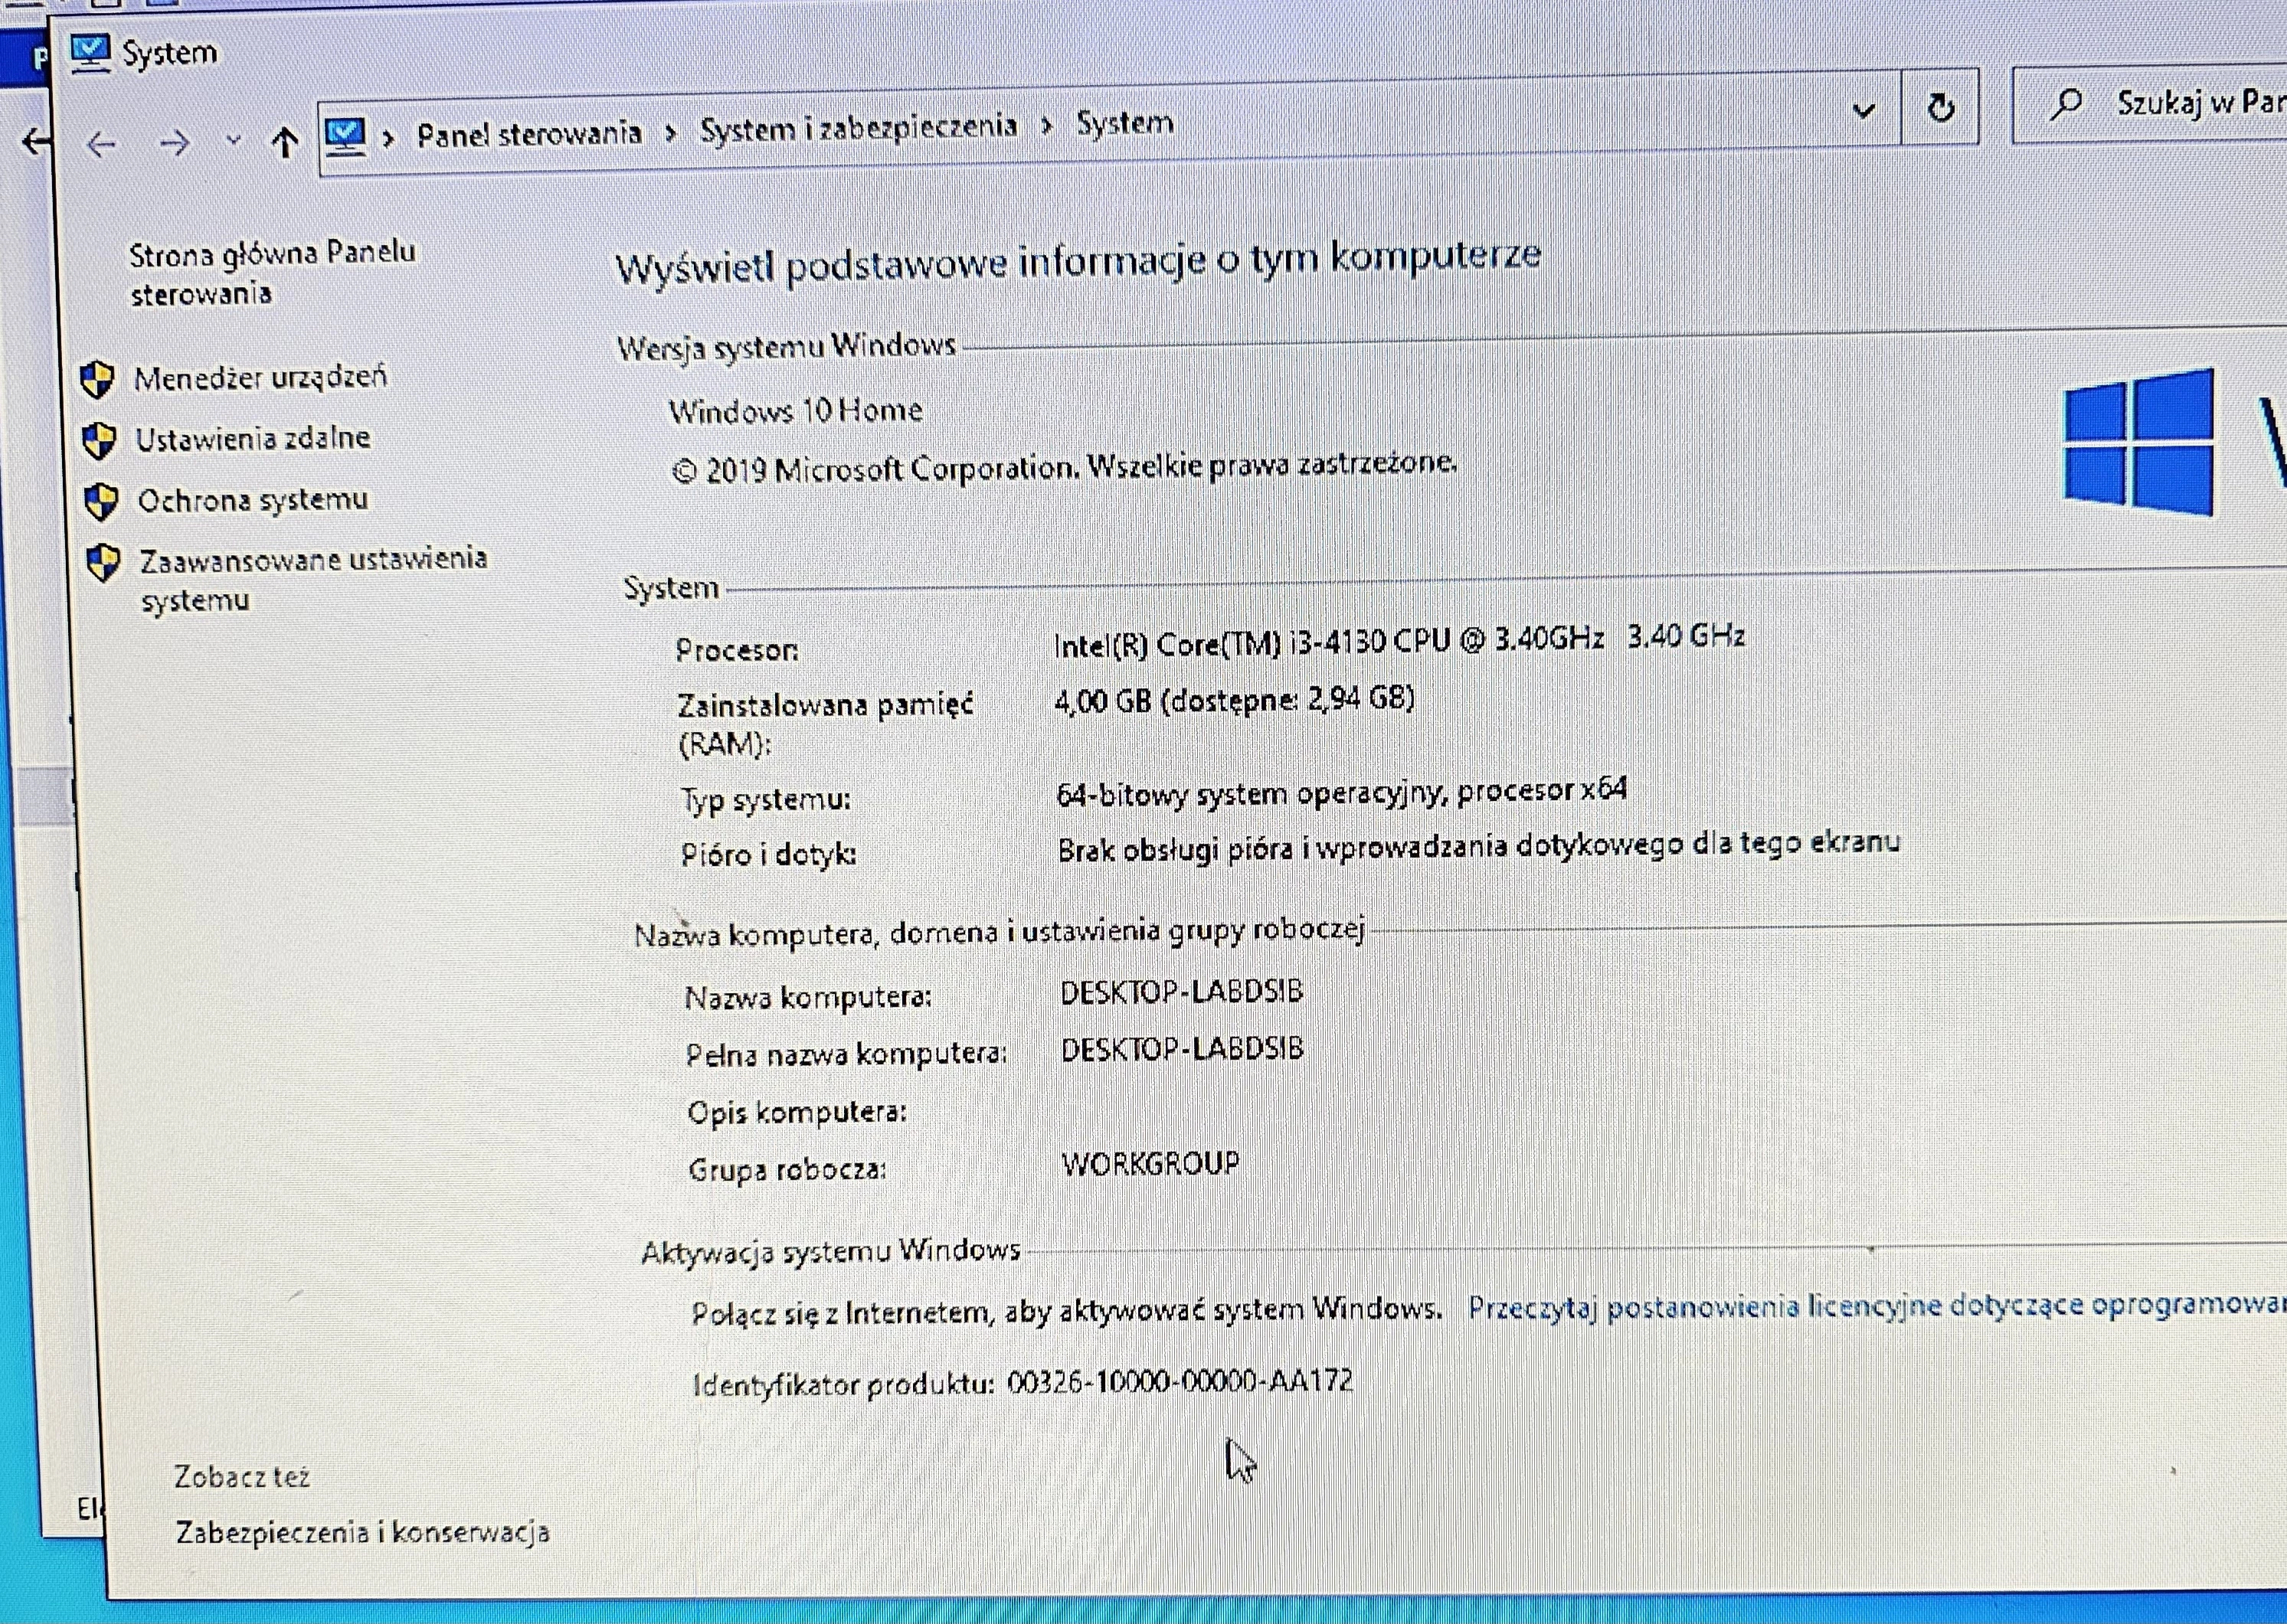The height and width of the screenshot is (1624, 2287).
Task: Open Ochrona systemu
Action: pos(253,499)
